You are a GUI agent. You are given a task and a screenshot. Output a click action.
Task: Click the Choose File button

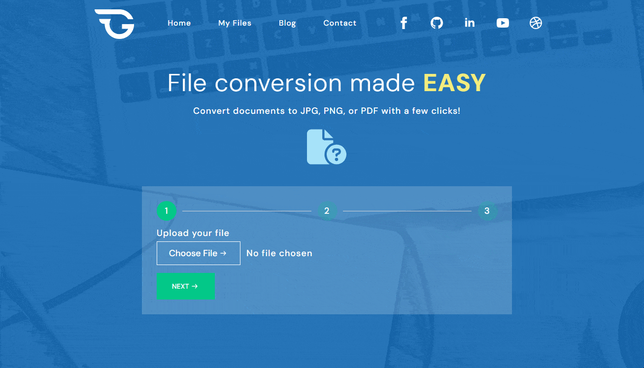tap(199, 253)
